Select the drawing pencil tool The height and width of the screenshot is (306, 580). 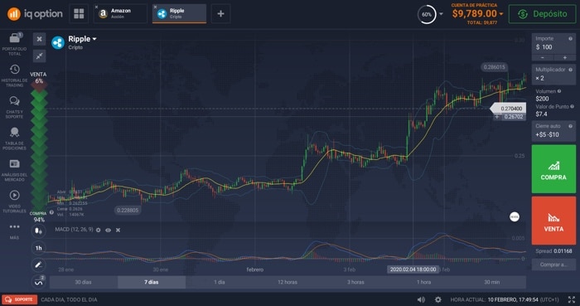(x=38, y=265)
